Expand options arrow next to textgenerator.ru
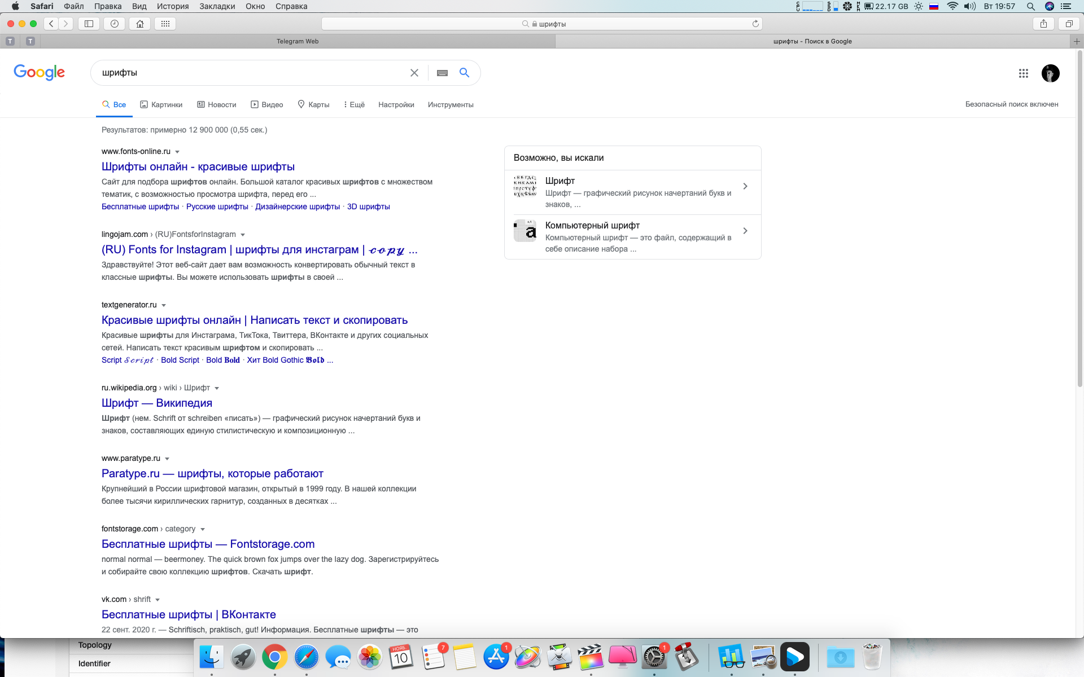This screenshot has height=677, width=1084. (x=164, y=305)
